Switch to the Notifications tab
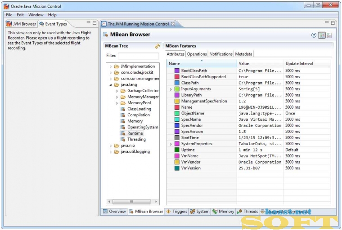The height and width of the screenshot is (230, 342). tap(221, 54)
